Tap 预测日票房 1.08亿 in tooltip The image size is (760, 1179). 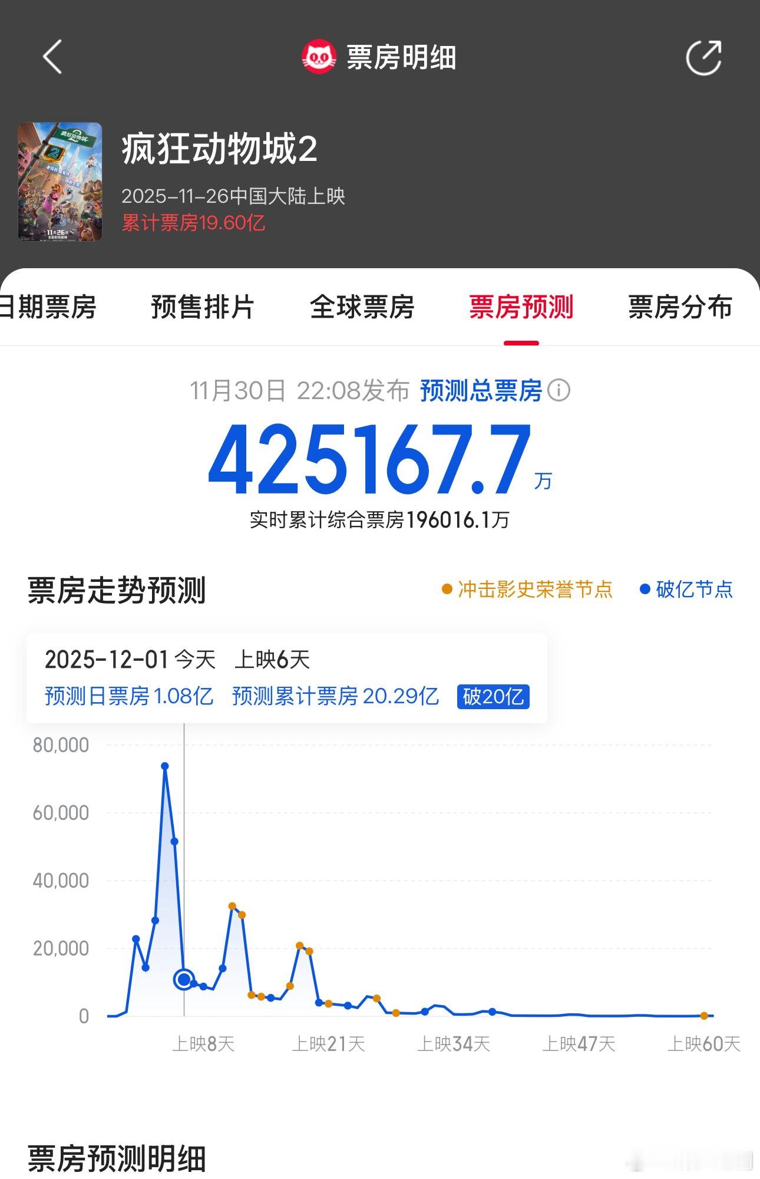click(x=129, y=696)
